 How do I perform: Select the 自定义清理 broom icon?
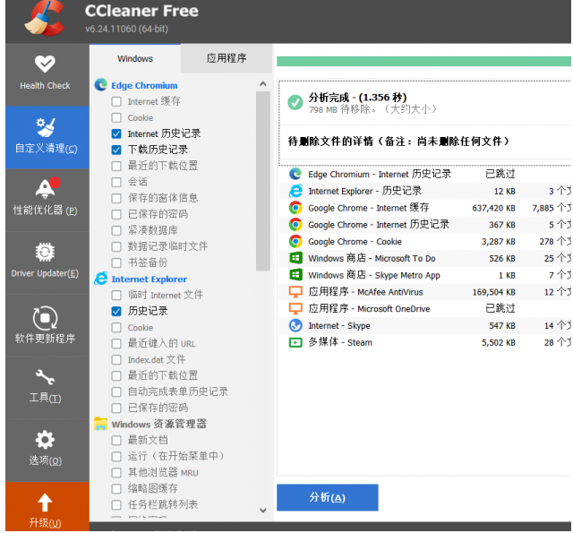tap(46, 127)
